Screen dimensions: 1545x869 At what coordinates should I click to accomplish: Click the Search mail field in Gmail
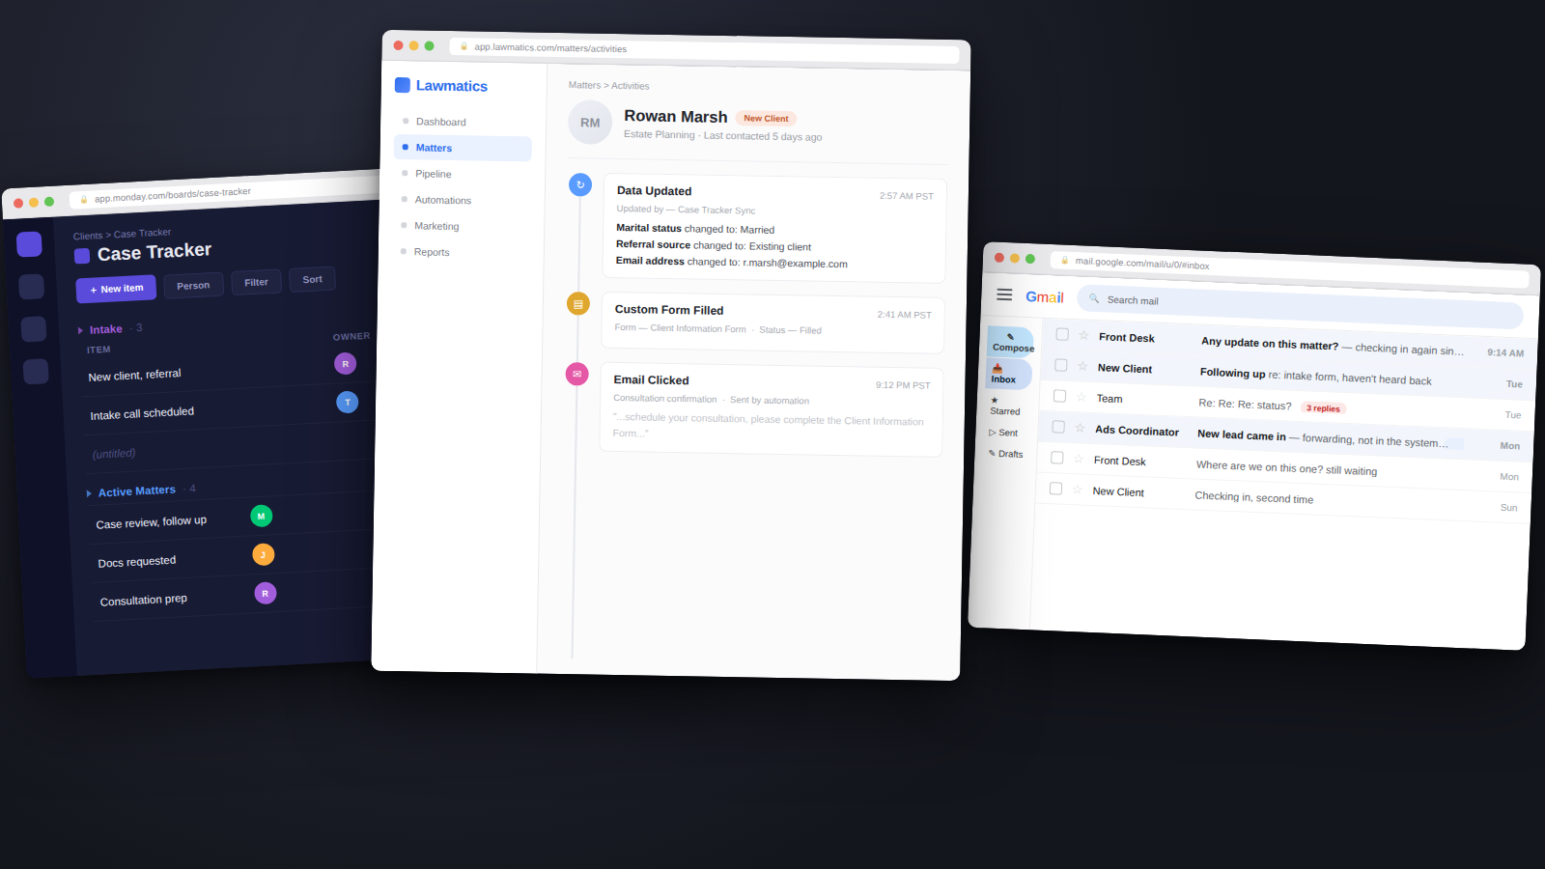[x=1300, y=307]
